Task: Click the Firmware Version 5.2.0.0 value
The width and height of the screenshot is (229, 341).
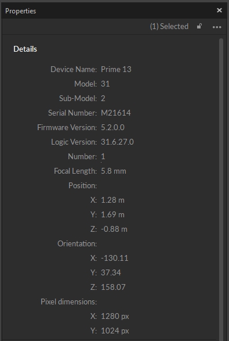Action: [x=112, y=127]
